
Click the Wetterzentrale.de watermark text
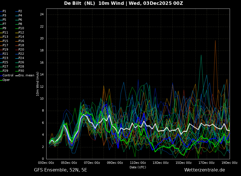pos(205,170)
